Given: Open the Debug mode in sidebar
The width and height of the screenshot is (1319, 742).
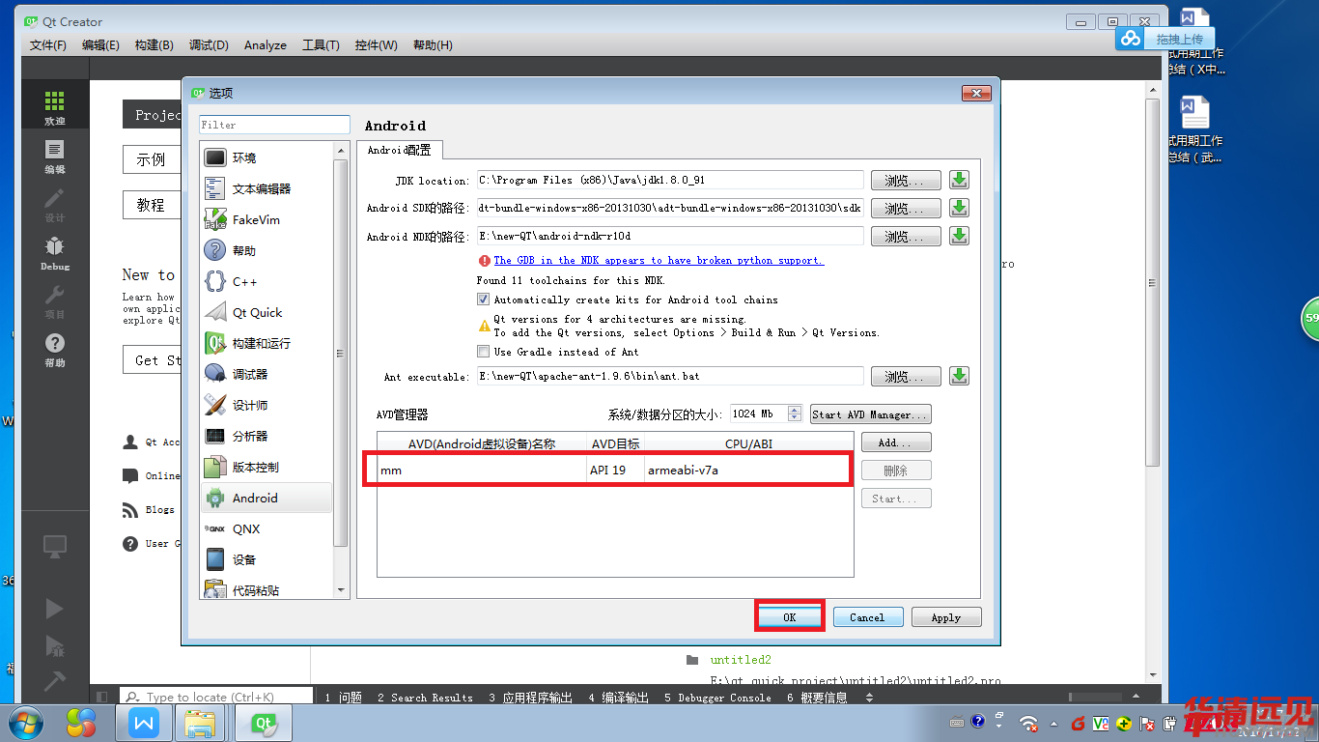Looking at the screenshot, I should point(55,253).
